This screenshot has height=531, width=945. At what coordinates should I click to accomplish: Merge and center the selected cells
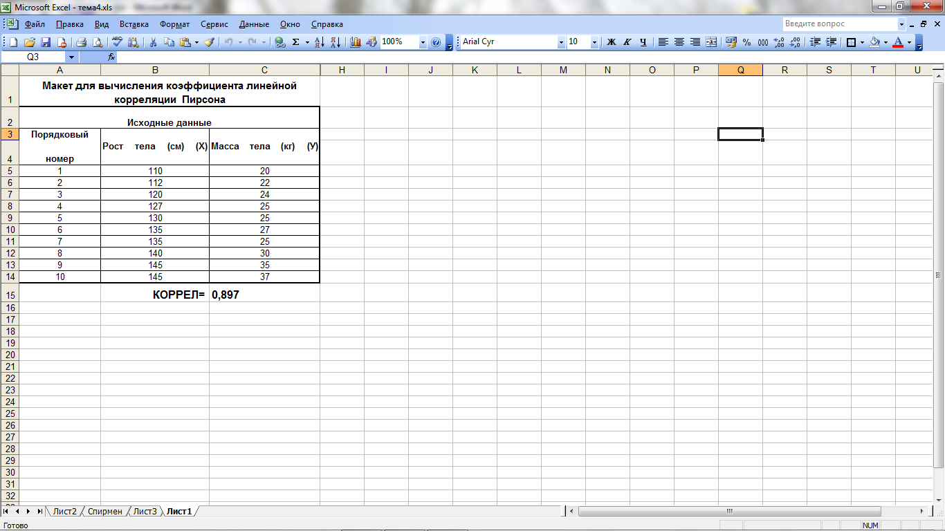coord(711,42)
